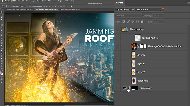
Task: Select the color halo layer
Action: (x=143, y=81)
